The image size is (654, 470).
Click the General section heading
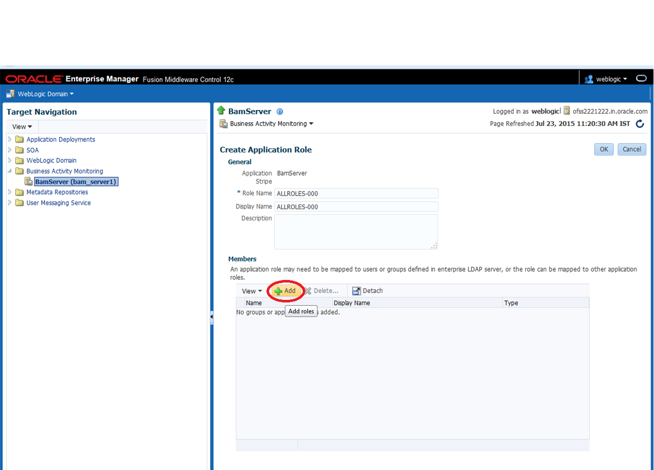240,162
